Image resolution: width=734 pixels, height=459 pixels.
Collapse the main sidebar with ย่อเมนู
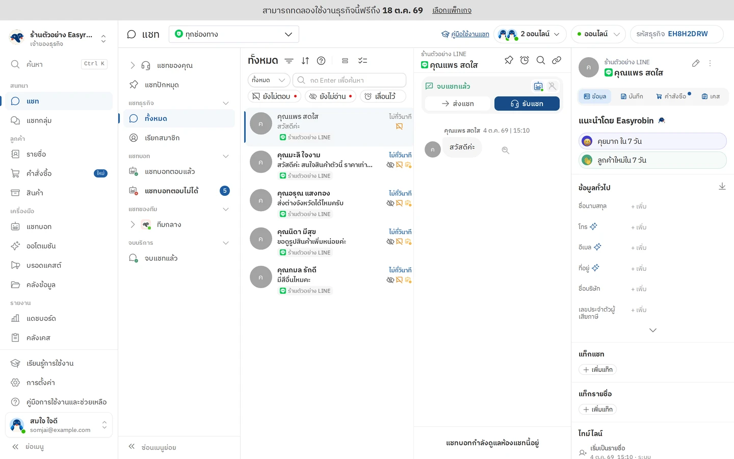[x=28, y=447]
